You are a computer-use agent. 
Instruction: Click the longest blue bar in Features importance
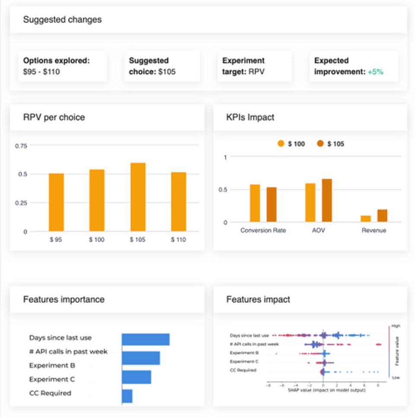pos(146,339)
